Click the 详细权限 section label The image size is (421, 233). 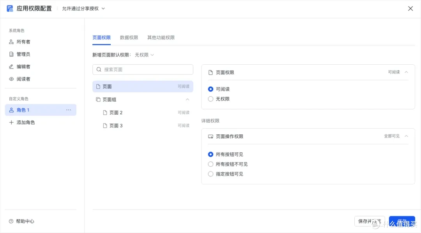point(210,121)
